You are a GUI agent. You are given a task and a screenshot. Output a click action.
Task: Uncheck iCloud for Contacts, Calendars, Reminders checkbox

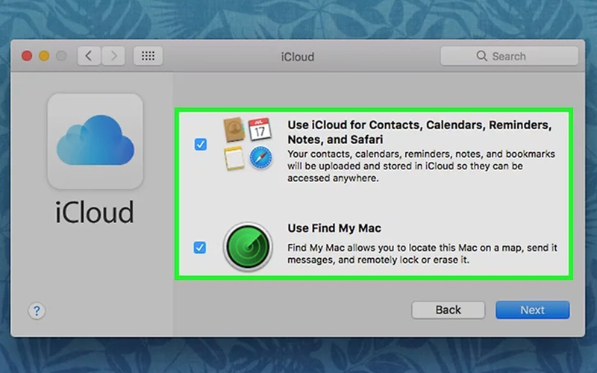(x=200, y=144)
